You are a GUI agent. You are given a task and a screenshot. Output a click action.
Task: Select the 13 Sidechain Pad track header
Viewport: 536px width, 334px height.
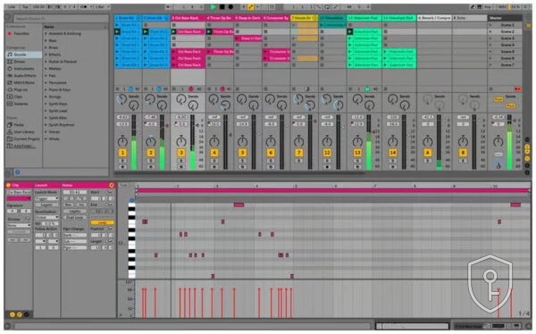[364, 18]
